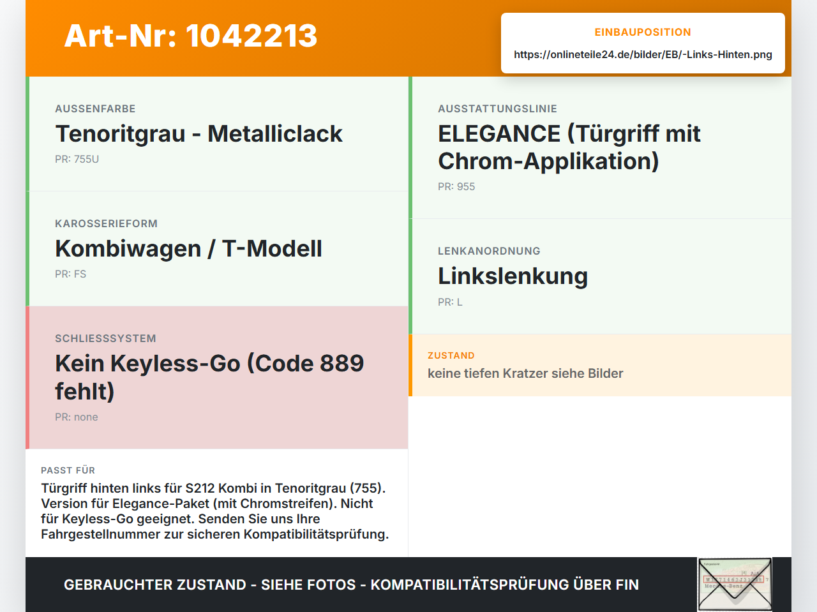This screenshot has width=817, height=612.
Task: Click the ZUSTAND condition note box
Action: [600, 365]
